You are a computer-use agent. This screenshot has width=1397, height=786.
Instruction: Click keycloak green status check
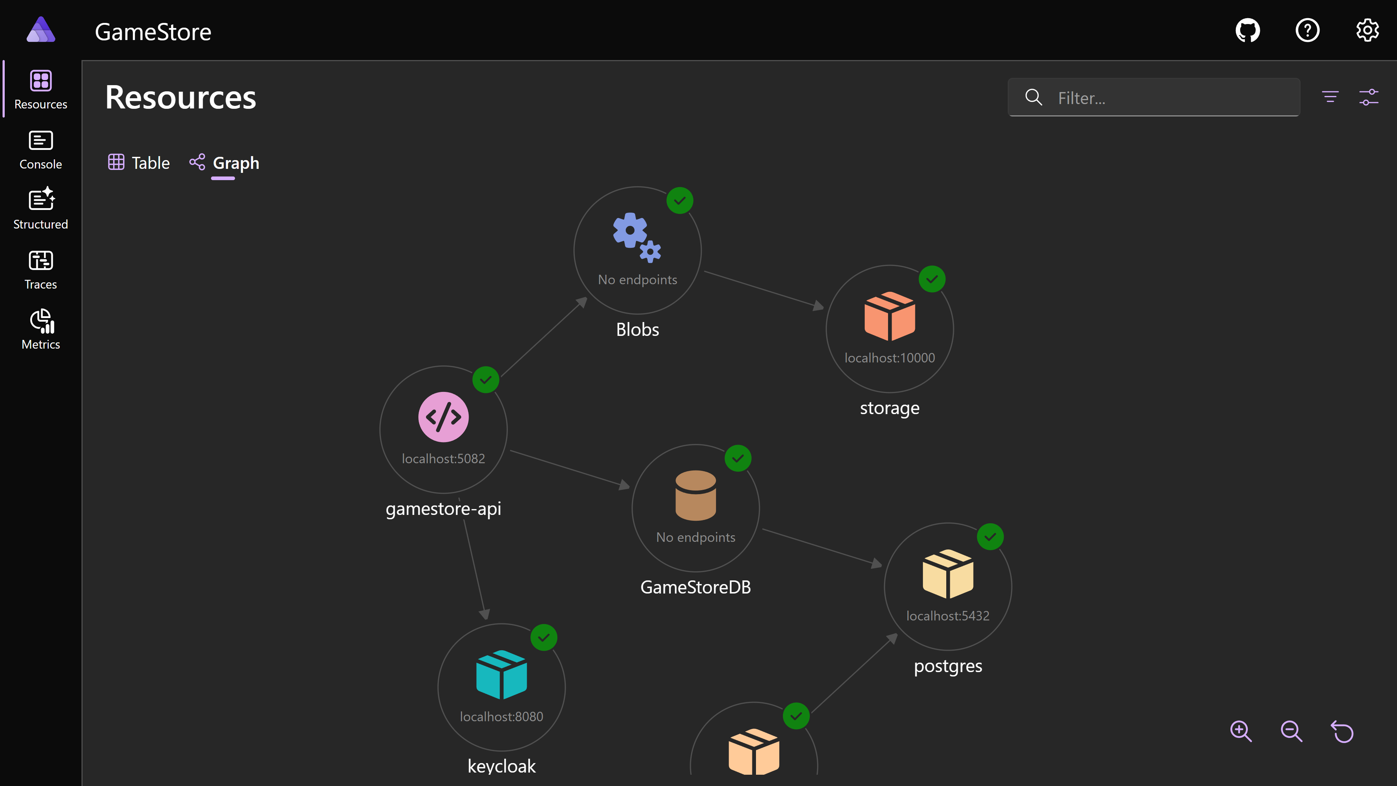tap(544, 638)
